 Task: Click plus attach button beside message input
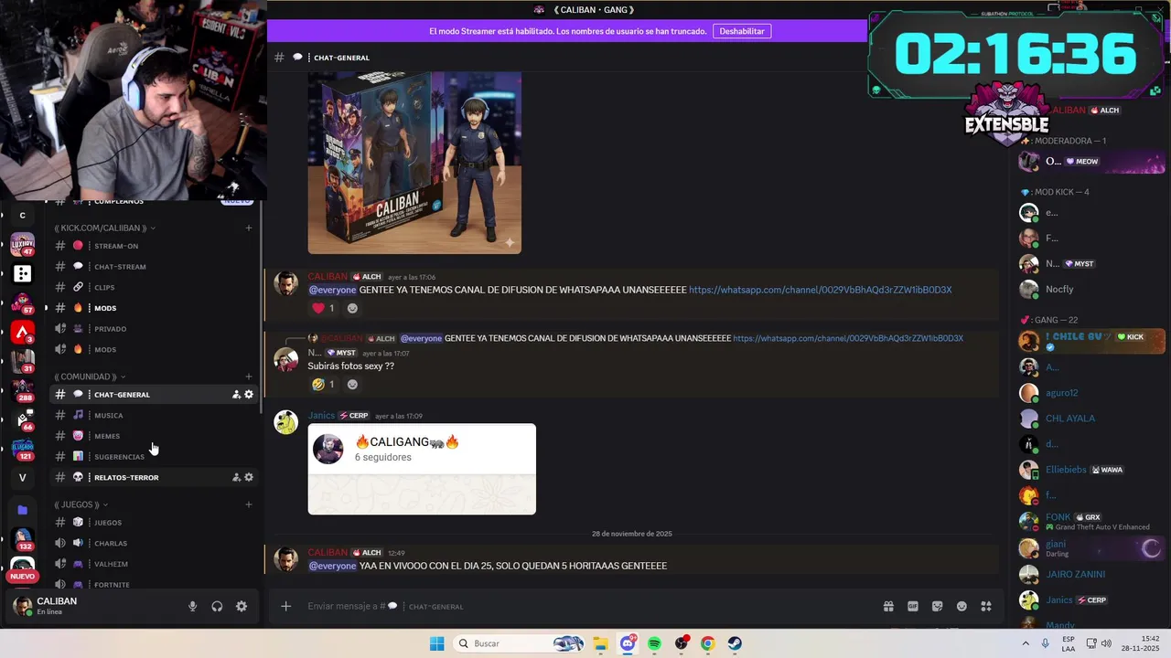coord(285,606)
